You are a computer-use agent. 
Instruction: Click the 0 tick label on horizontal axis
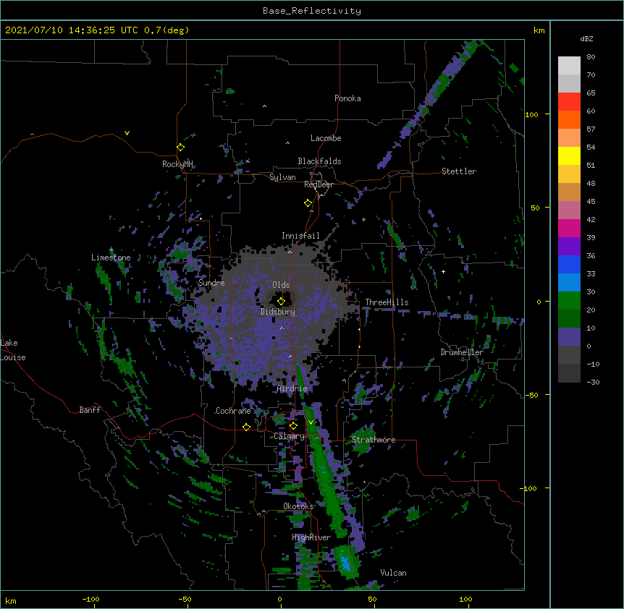[x=279, y=599]
